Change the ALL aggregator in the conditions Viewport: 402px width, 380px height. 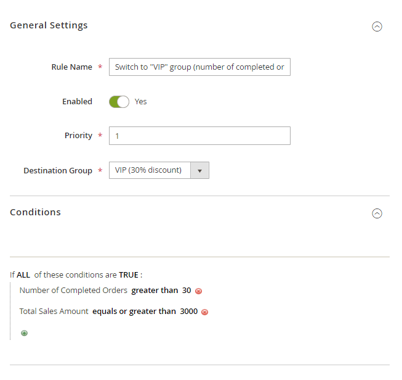click(x=23, y=275)
